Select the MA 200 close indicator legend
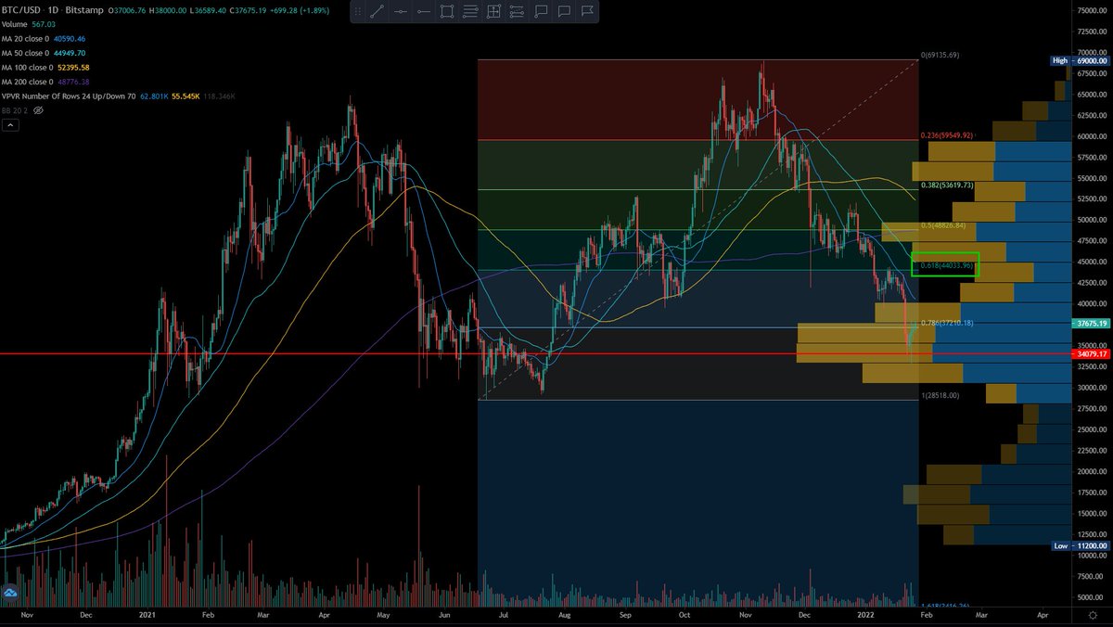The image size is (1113, 627). pyautogui.click(x=28, y=81)
